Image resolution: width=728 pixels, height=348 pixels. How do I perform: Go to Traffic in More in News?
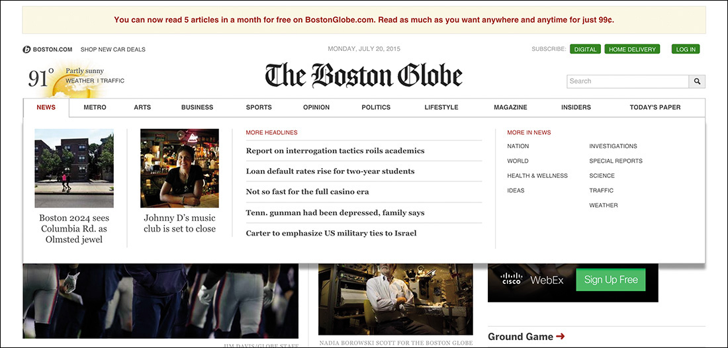(x=601, y=191)
